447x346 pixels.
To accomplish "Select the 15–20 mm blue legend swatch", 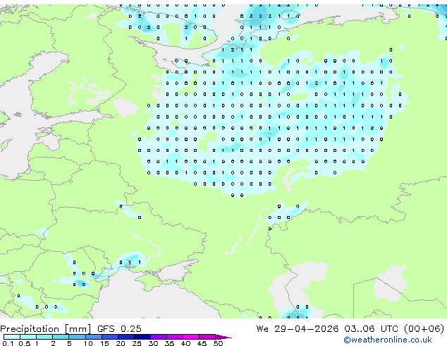I will click(110, 337).
